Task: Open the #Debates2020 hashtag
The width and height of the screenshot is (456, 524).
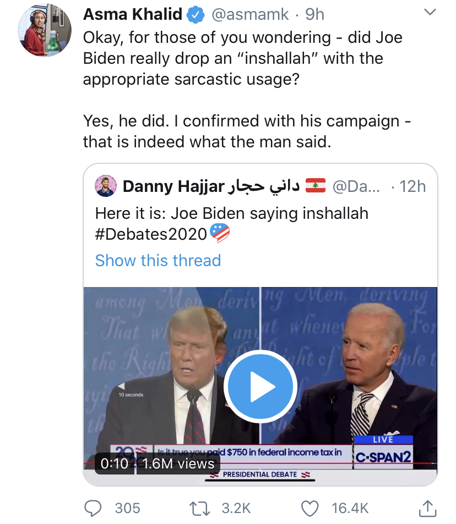Action: tap(151, 234)
